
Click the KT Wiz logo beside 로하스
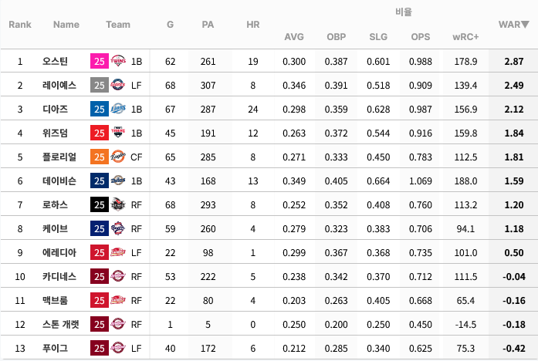pos(118,204)
